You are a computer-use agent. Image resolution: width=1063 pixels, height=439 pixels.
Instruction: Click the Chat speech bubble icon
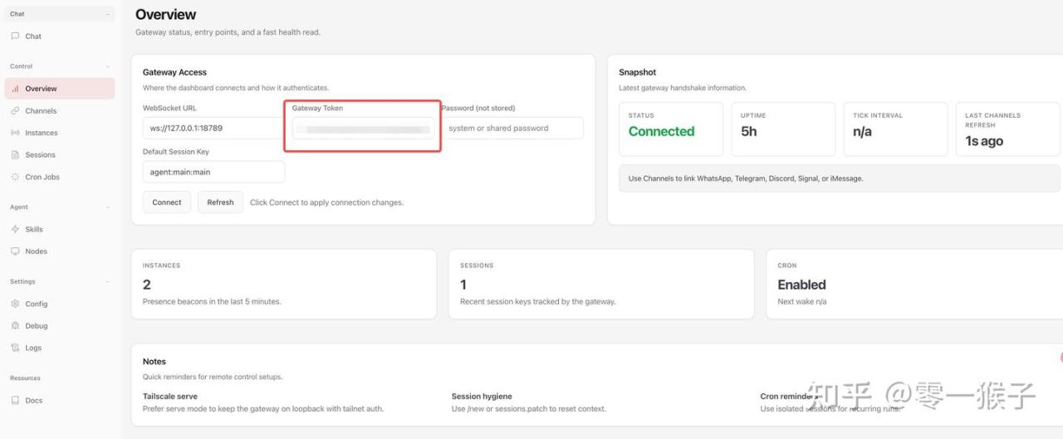[15, 37]
